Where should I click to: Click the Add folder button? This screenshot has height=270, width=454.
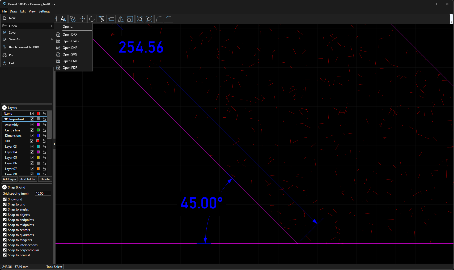click(x=28, y=179)
